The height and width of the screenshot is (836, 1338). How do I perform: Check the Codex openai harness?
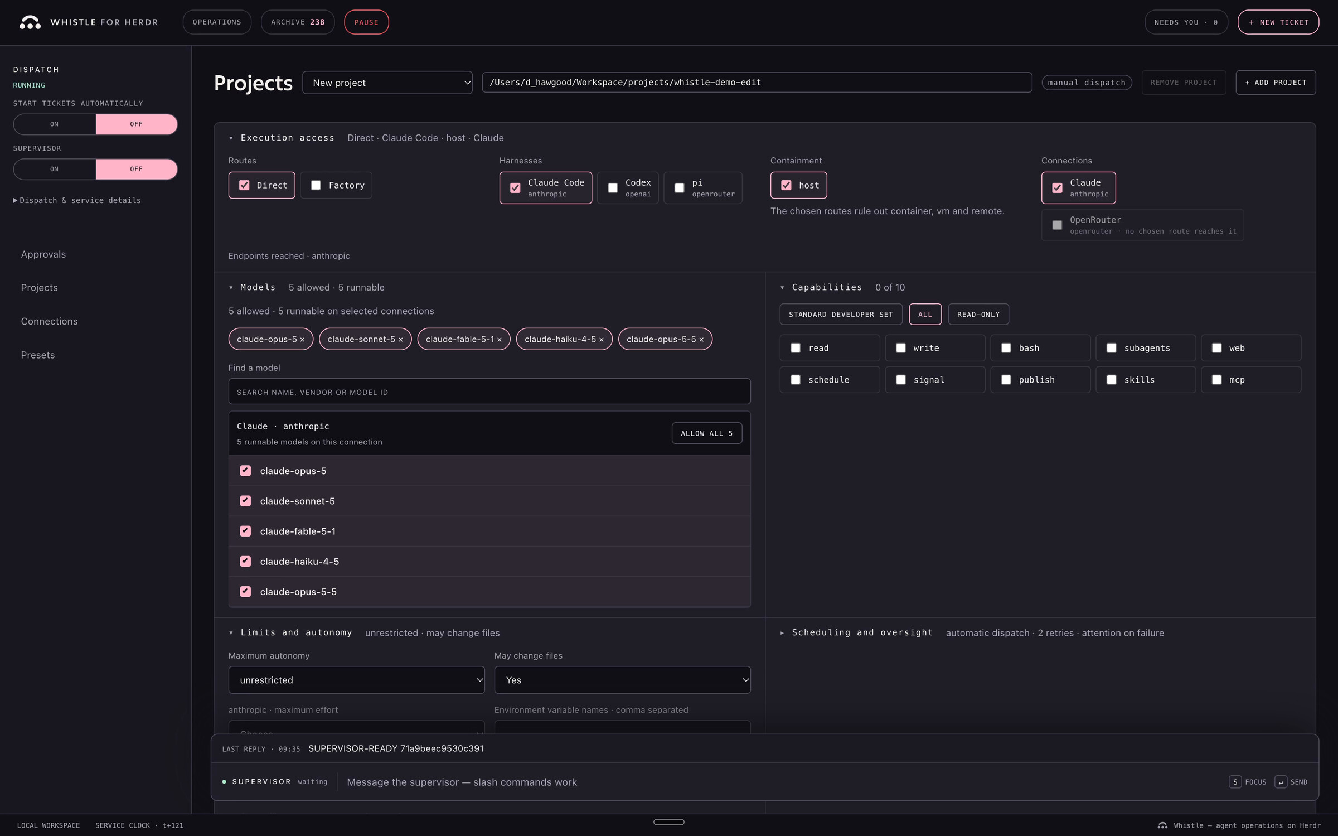point(613,188)
